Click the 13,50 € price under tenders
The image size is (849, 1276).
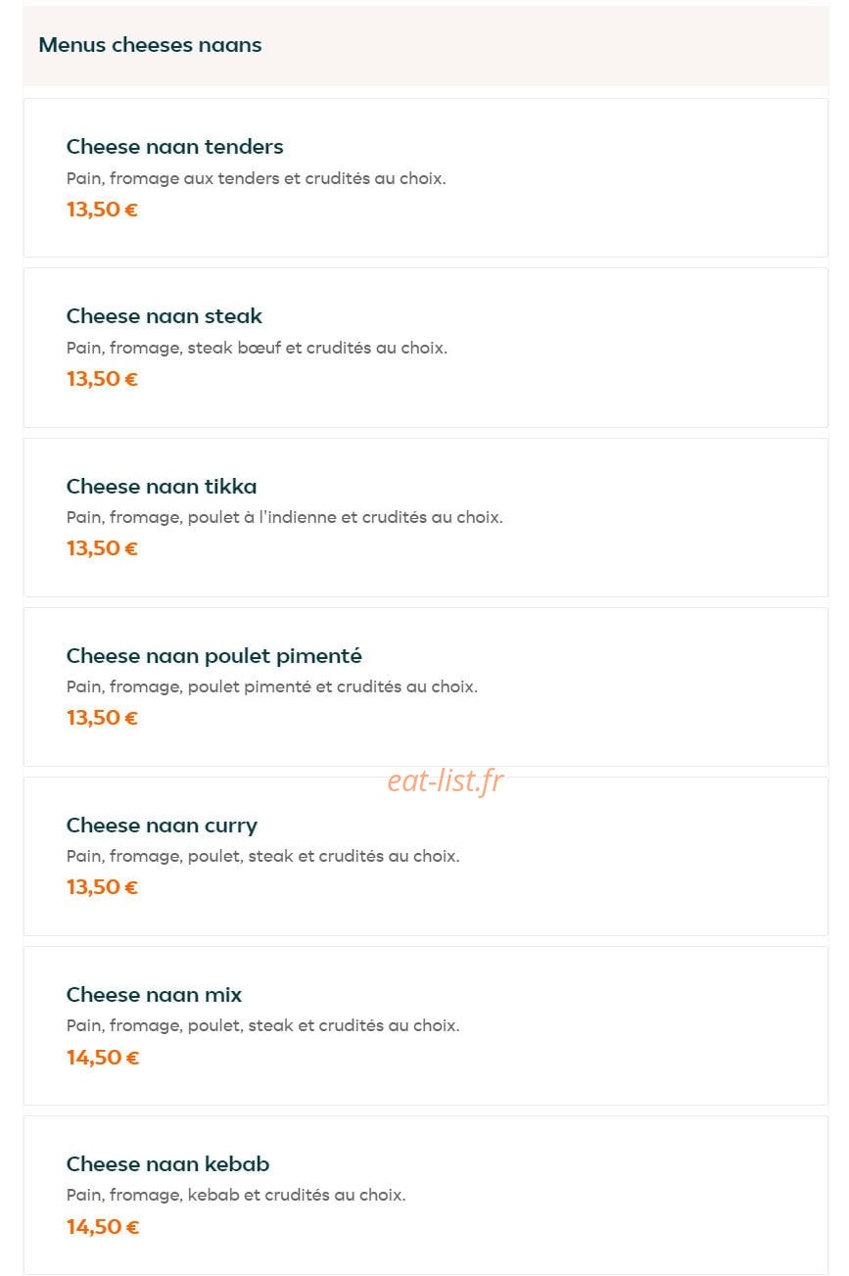pyautogui.click(x=102, y=210)
